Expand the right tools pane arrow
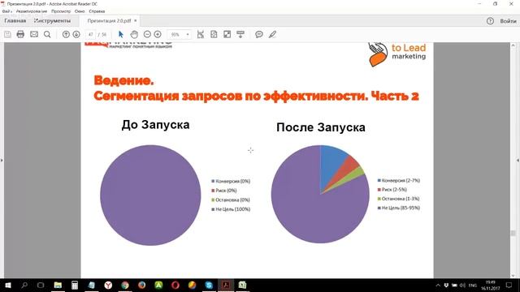 pyautogui.click(x=518, y=161)
